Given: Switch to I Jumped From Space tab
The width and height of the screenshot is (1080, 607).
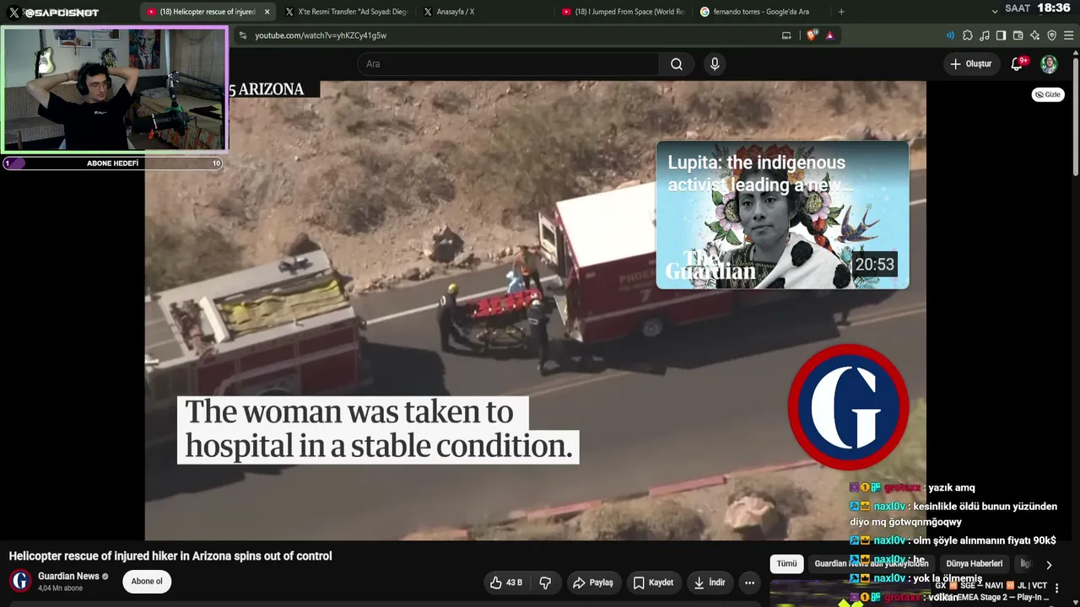Looking at the screenshot, I should pyautogui.click(x=623, y=12).
